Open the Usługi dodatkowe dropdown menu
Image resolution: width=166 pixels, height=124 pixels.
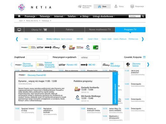104,16
